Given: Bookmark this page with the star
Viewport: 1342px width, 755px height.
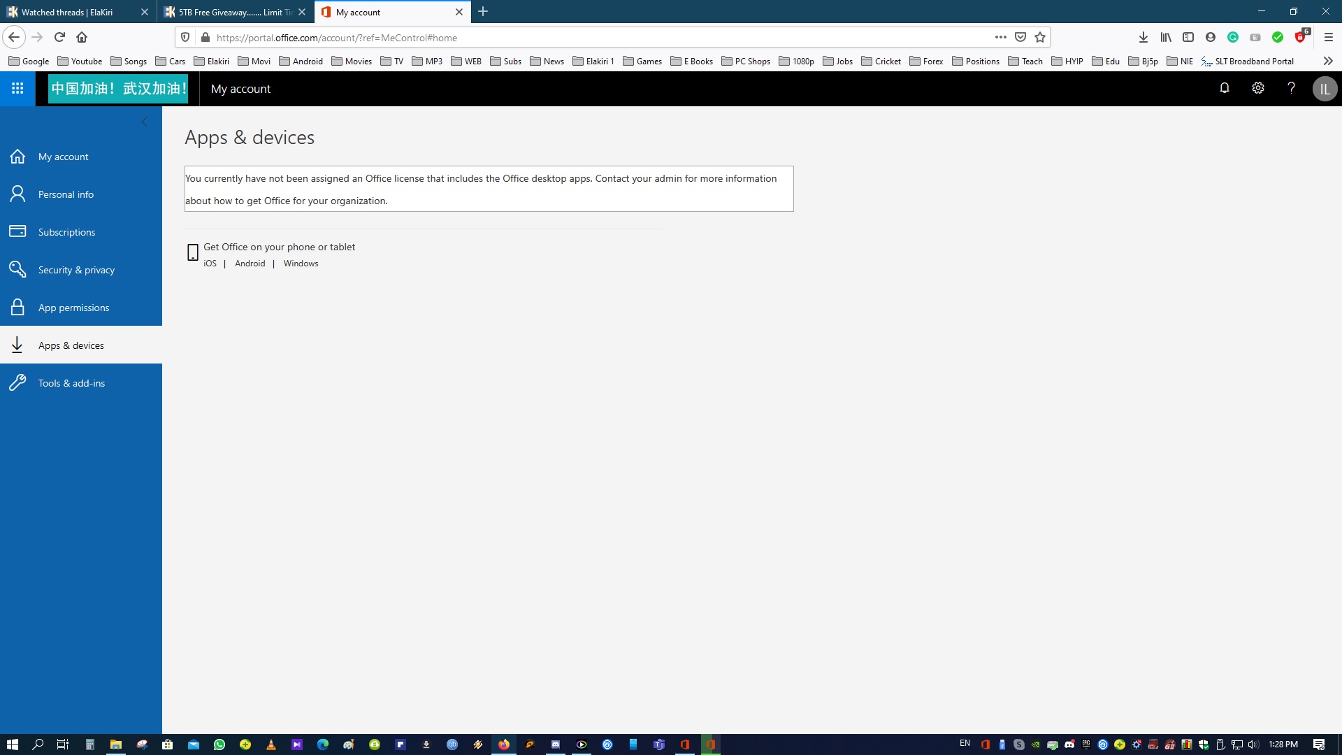Looking at the screenshot, I should pyautogui.click(x=1040, y=37).
